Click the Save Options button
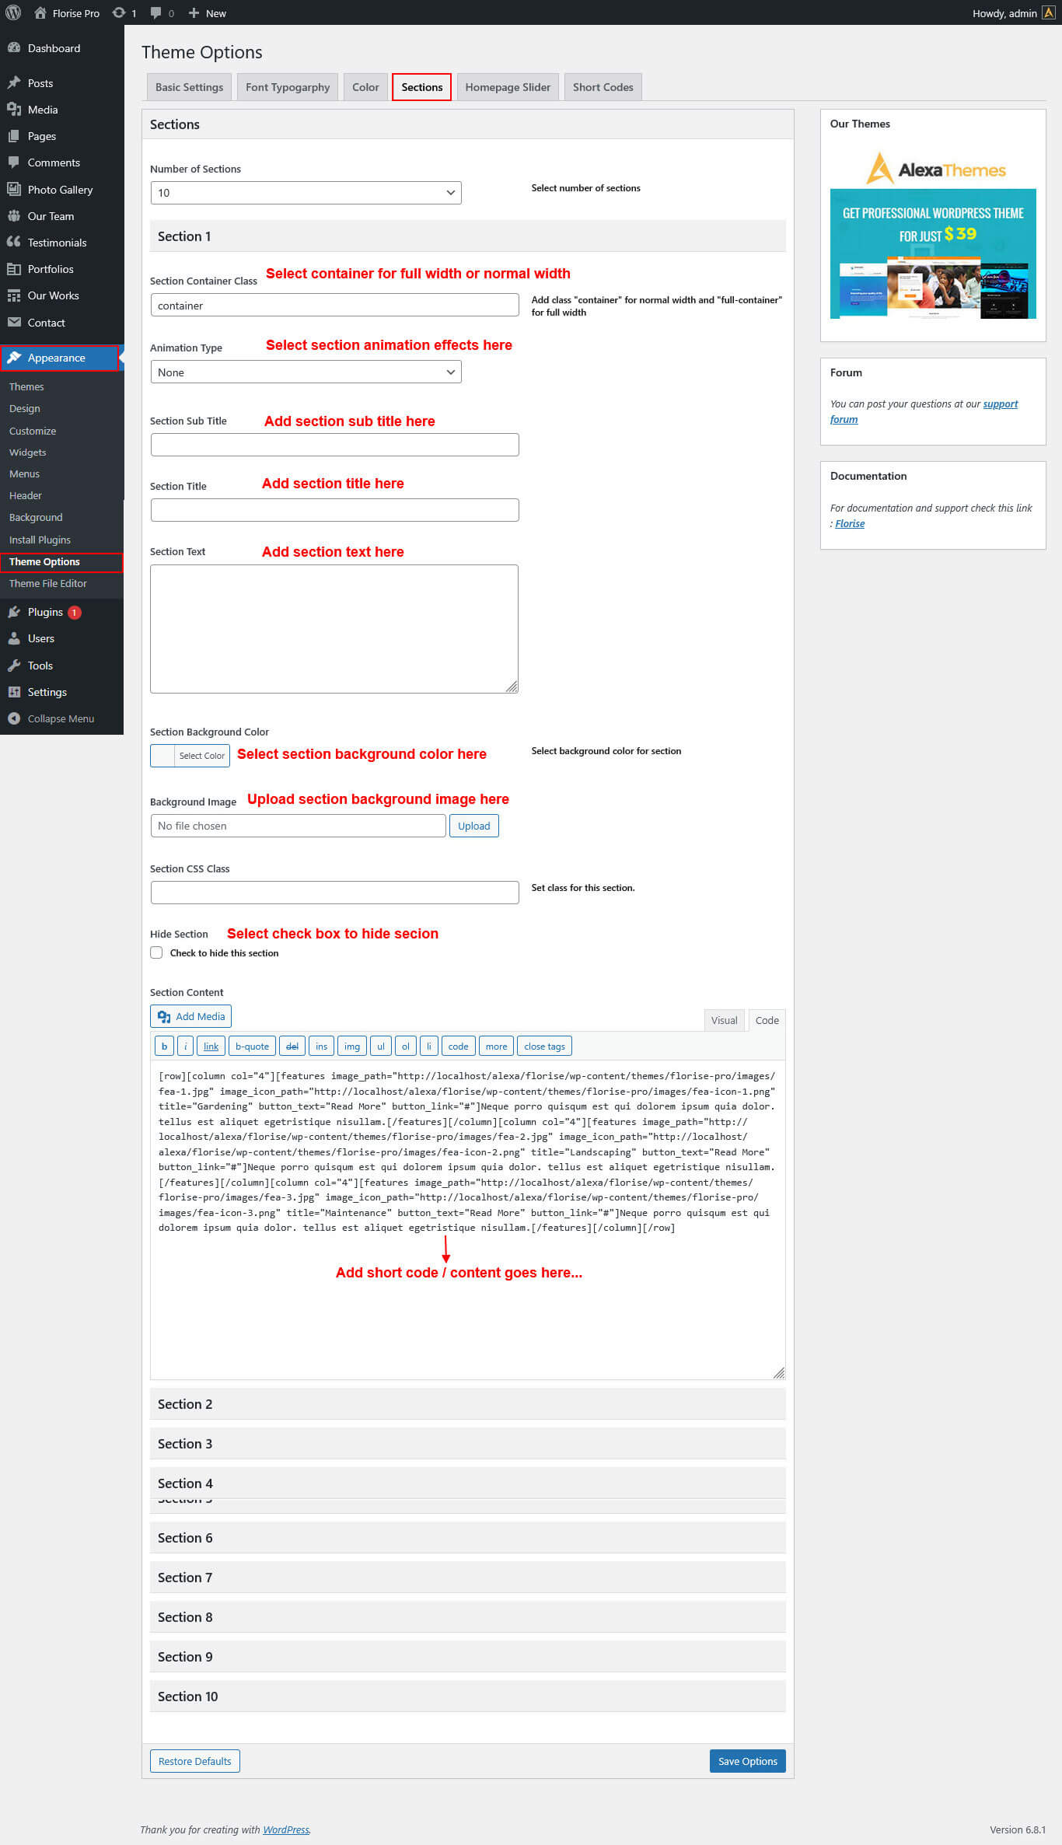Image resolution: width=1062 pixels, height=1845 pixels. tap(746, 1761)
